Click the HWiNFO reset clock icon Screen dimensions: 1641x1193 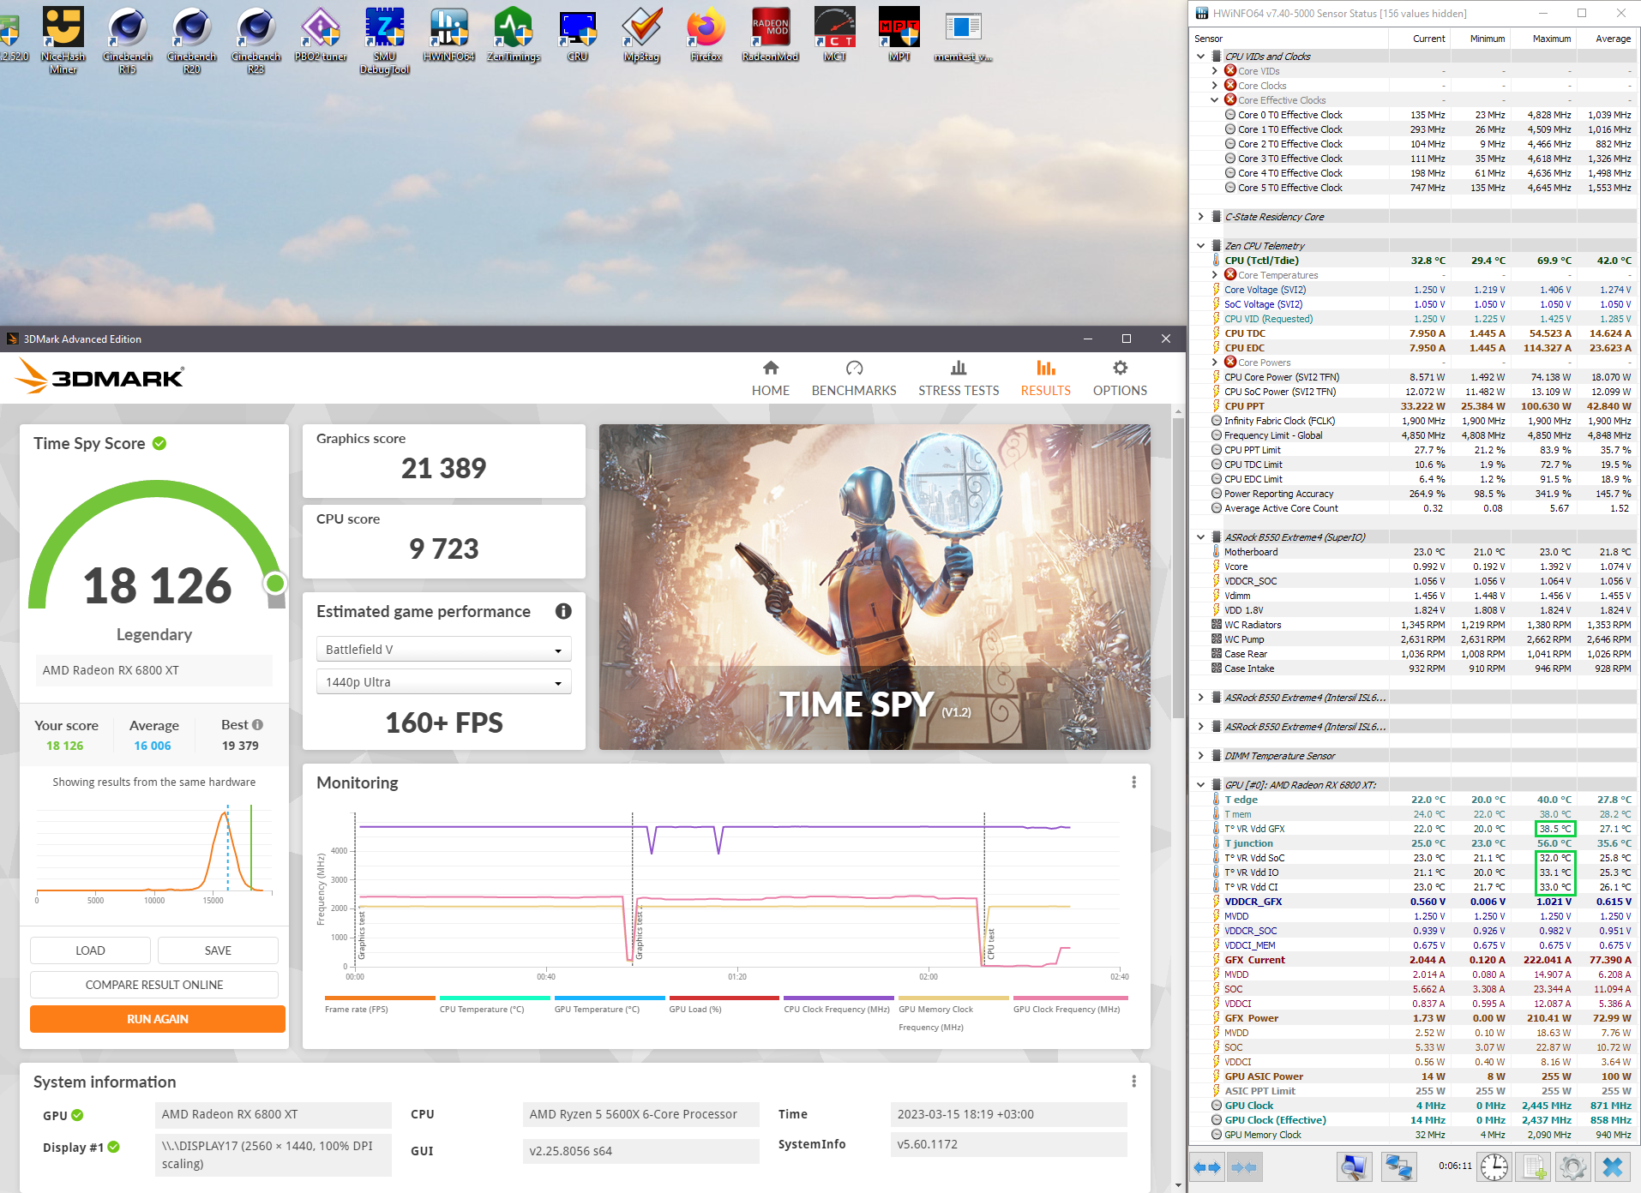[x=1494, y=1167]
